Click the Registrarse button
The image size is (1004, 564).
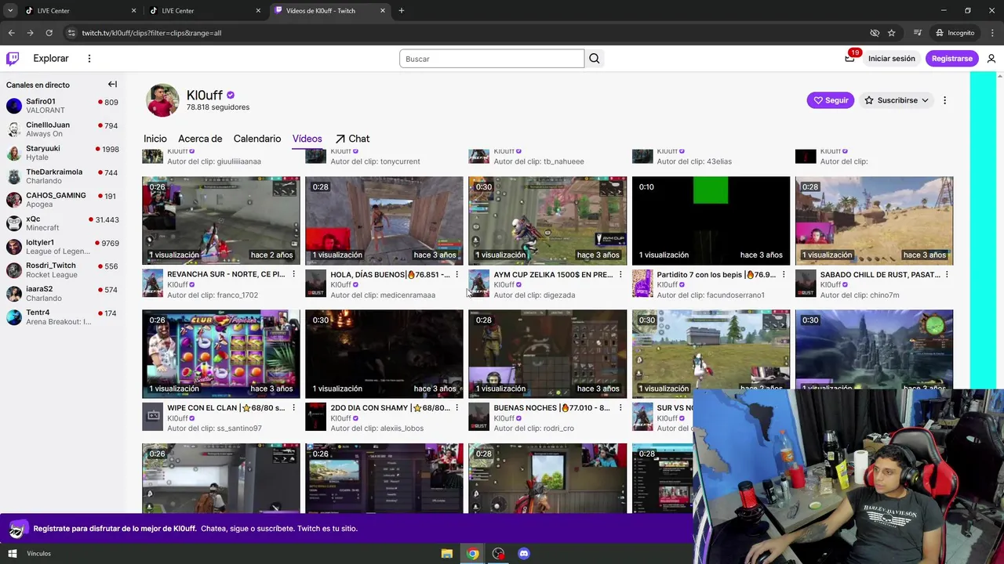click(951, 59)
